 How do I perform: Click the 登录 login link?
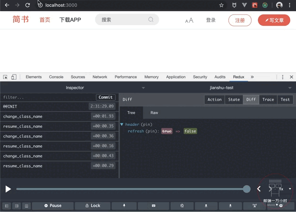click(x=211, y=20)
